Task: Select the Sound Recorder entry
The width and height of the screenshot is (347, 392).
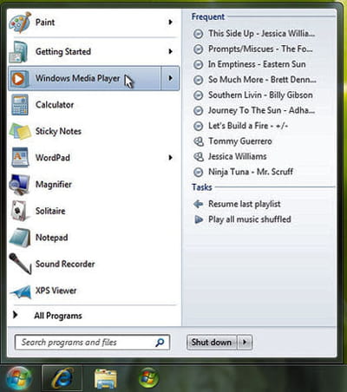Action: [94, 264]
